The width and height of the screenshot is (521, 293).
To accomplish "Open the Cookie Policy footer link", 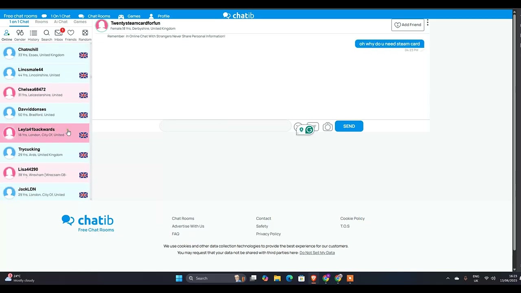I will pyautogui.click(x=352, y=219).
